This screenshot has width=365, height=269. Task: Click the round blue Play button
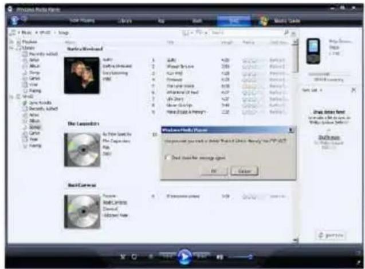point(185,256)
